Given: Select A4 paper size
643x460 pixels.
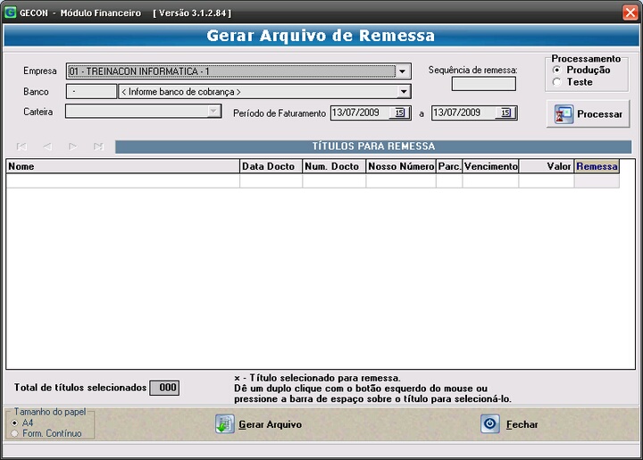Looking at the screenshot, I should (x=15, y=422).
